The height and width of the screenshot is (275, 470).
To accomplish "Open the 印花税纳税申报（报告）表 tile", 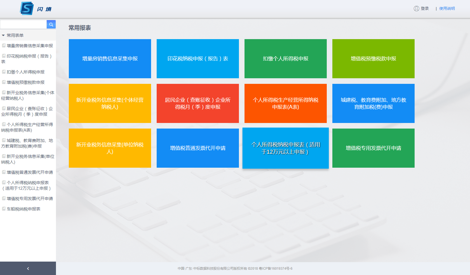I will [x=198, y=59].
